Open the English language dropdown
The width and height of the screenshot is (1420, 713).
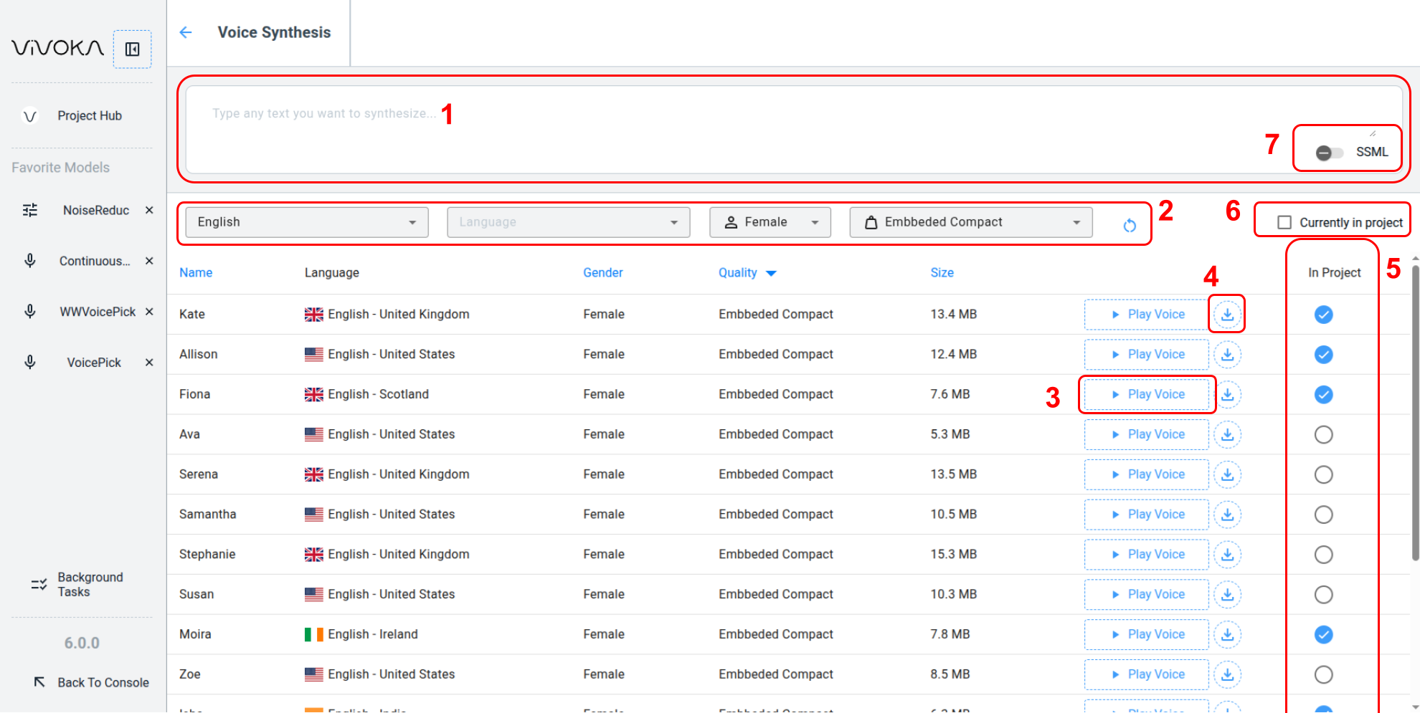[x=307, y=222]
